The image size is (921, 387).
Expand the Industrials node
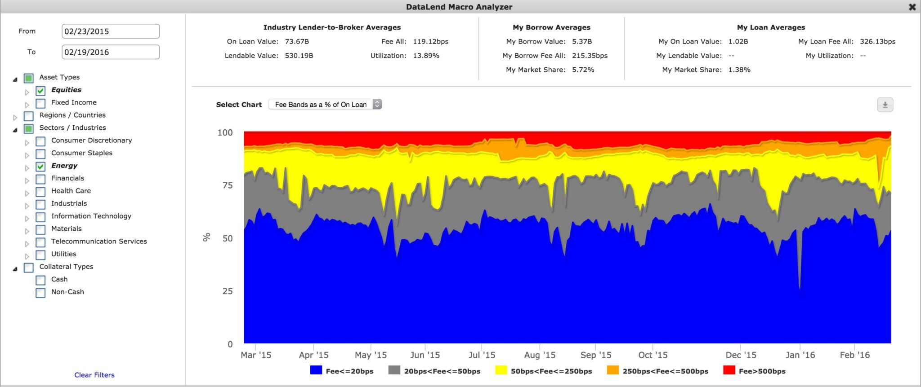pos(27,206)
